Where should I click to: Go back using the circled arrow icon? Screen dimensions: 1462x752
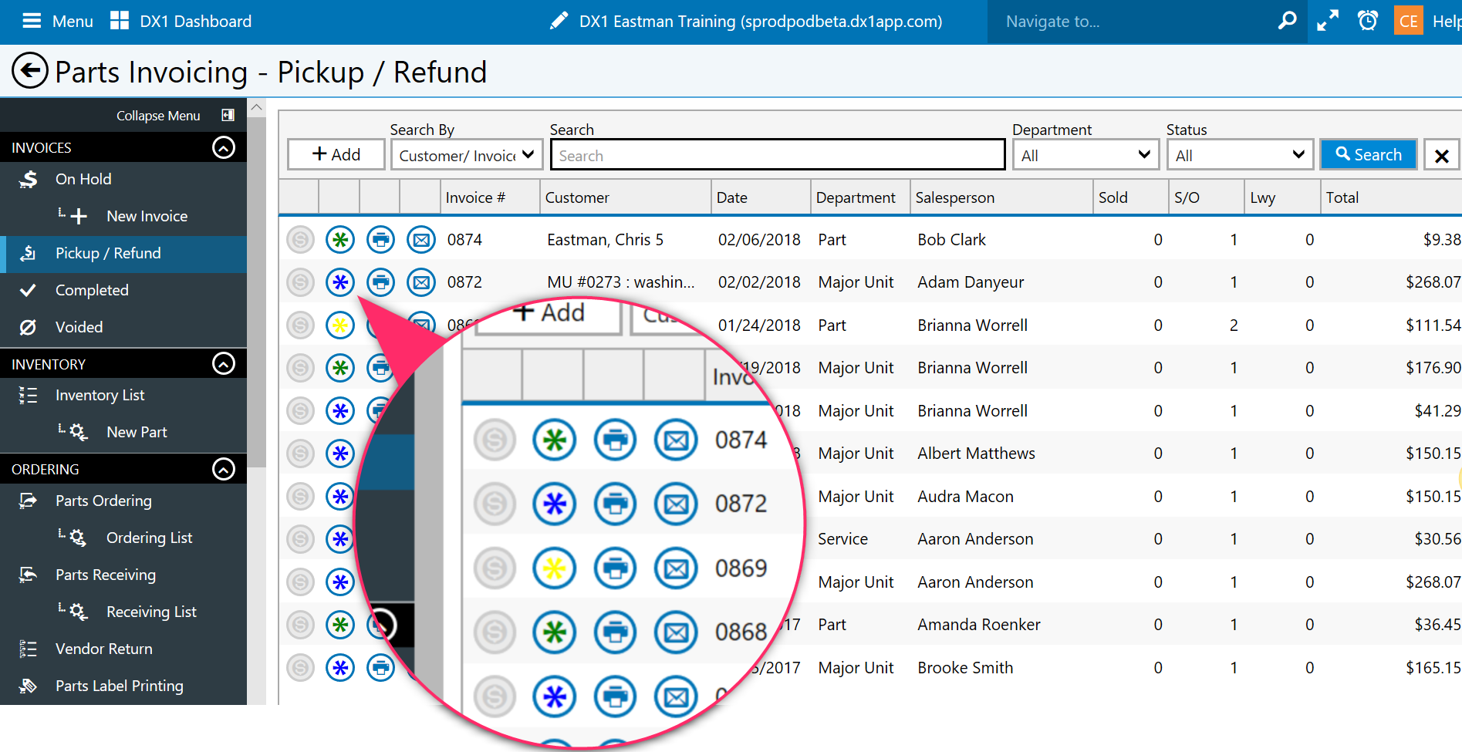[x=30, y=71]
